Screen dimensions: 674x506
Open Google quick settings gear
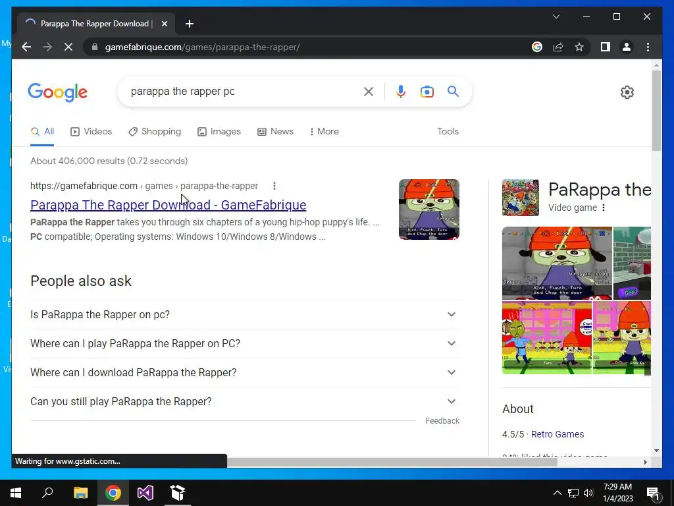click(627, 92)
